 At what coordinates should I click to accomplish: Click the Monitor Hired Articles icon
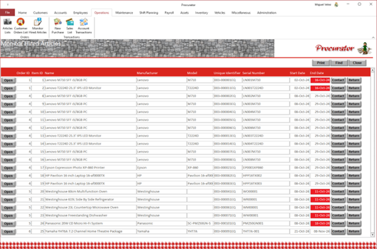(38, 25)
